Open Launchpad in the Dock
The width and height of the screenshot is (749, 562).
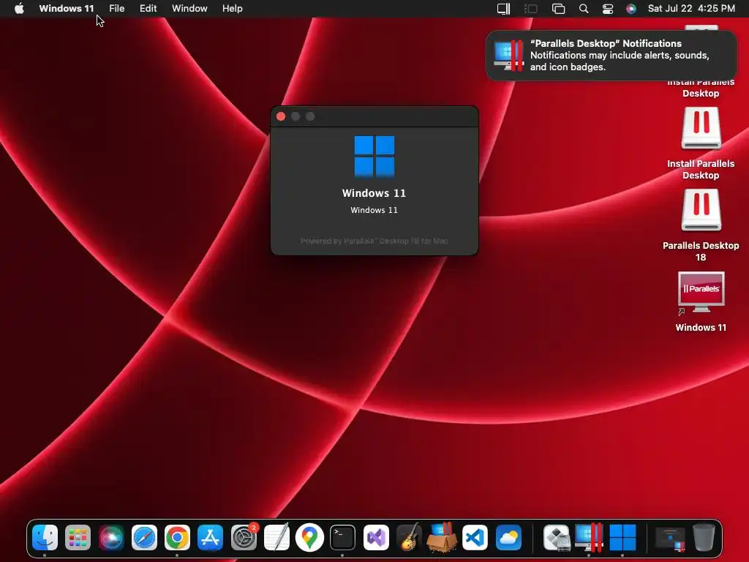(78, 538)
